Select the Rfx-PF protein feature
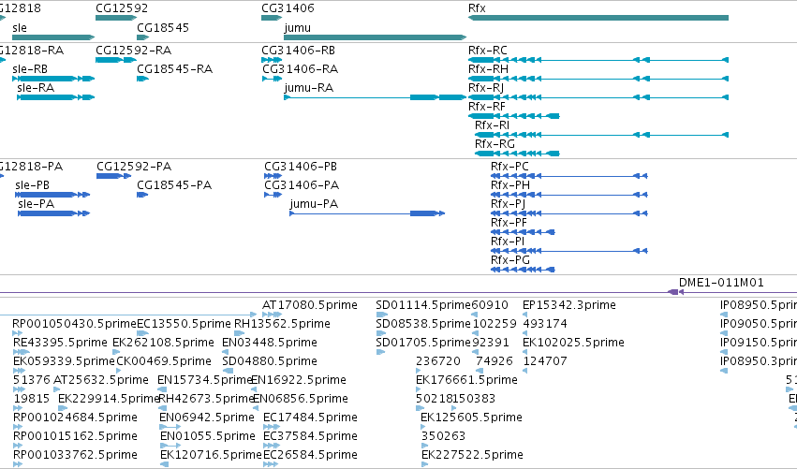 (x=523, y=232)
